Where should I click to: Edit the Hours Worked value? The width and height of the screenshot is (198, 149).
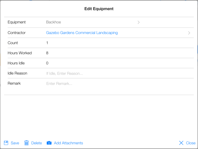point(47,53)
